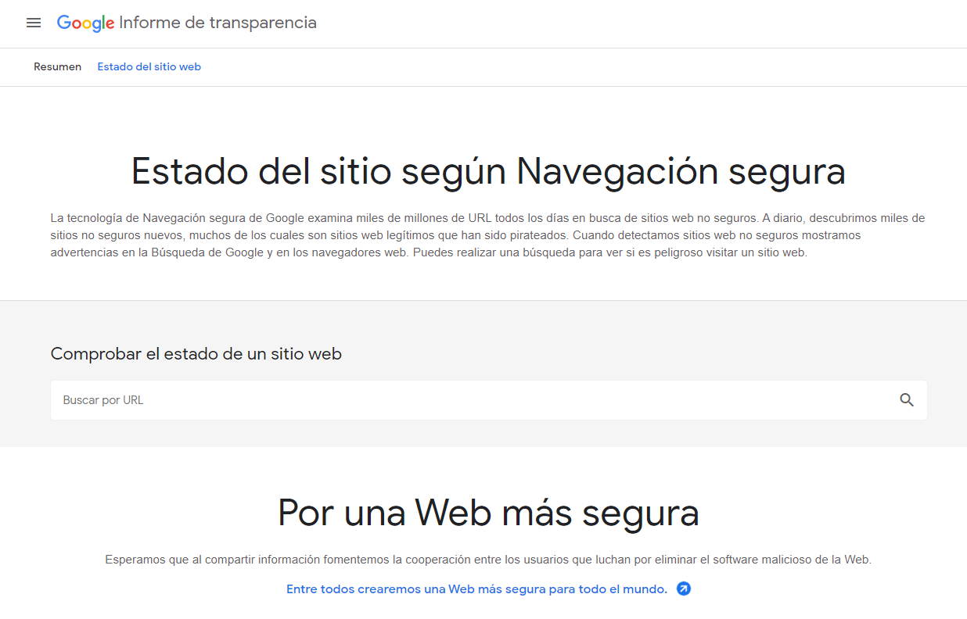Open the Entre todos crearemos una Web link
Screen dimensions: 967x619
pyautogui.click(x=477, y=589)
